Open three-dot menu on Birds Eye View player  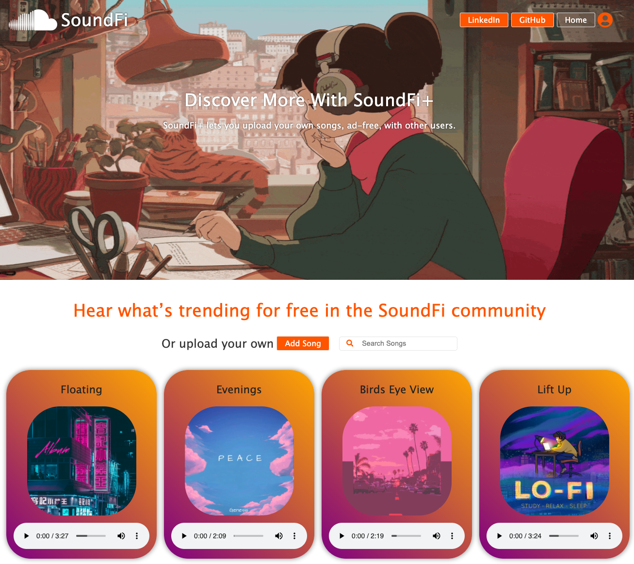[452, 536]
